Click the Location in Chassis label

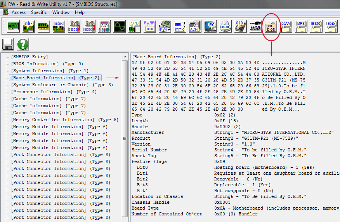tap(158, 197)
